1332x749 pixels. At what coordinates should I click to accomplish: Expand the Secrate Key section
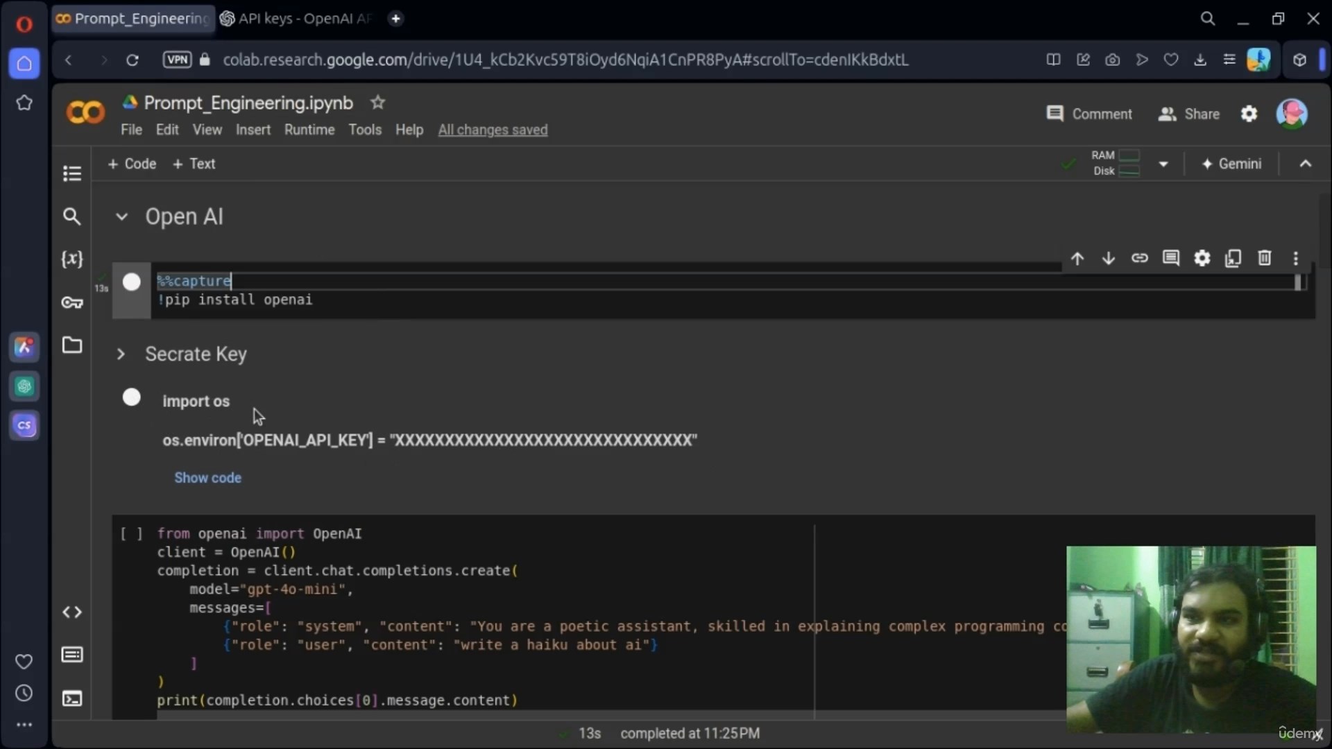tap(121, 354)
